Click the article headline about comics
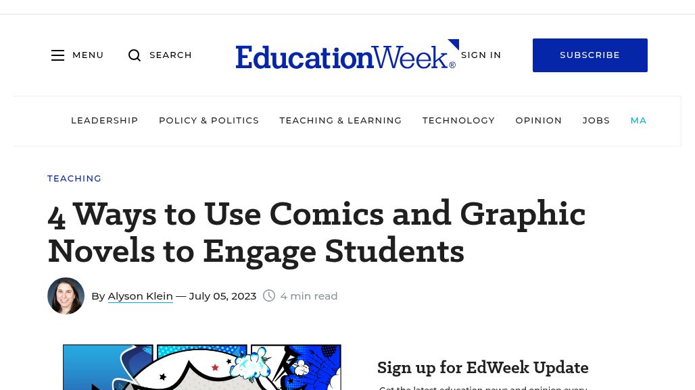The image size is (695, 390). point(316,232)
